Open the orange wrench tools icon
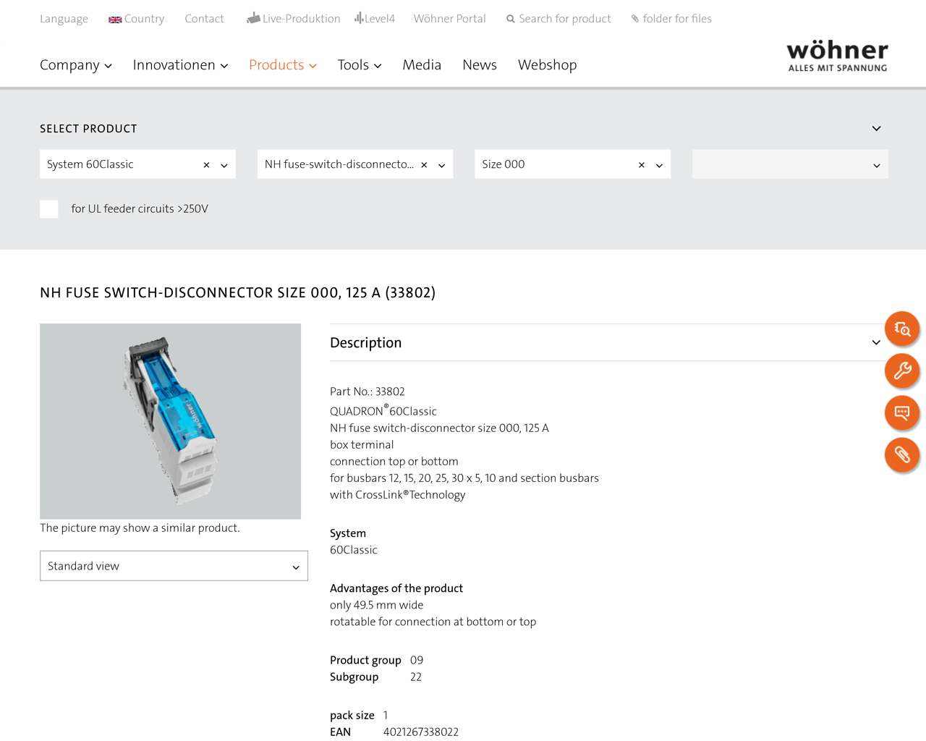 pyautogui.click(x=902, y=370)
